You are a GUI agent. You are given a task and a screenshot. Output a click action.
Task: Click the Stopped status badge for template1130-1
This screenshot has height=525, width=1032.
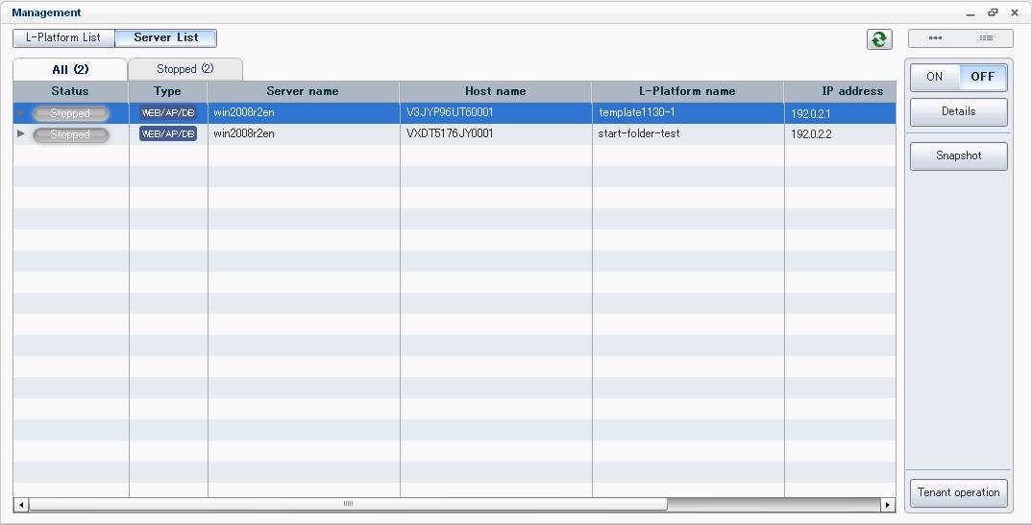tap(70, 113)
